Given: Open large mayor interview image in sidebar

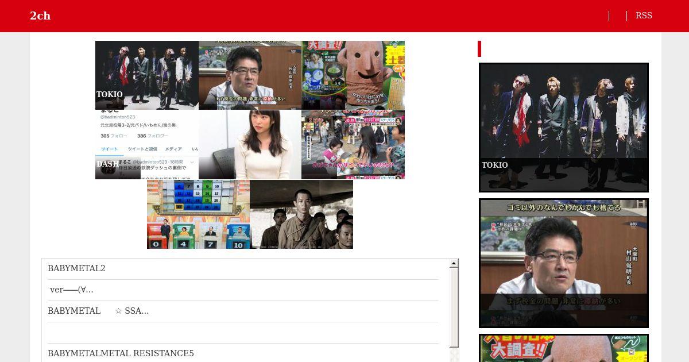Looking at the screenshot, I should (564, 263).
